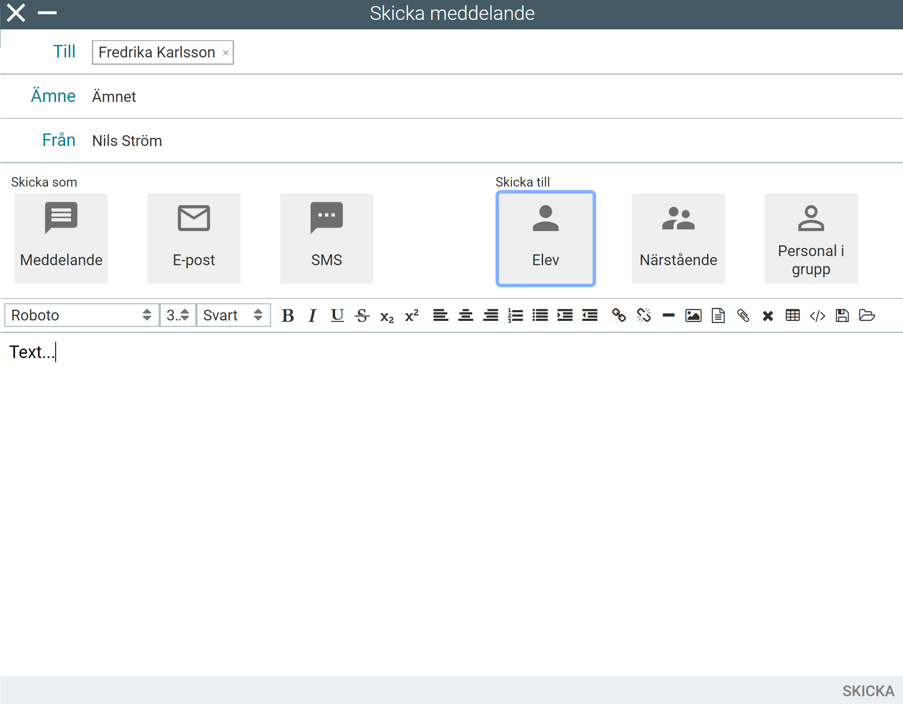This screenshot has width=903, height=704.
Task: Open the font size dropdown
Action: (x=178, y=315)
